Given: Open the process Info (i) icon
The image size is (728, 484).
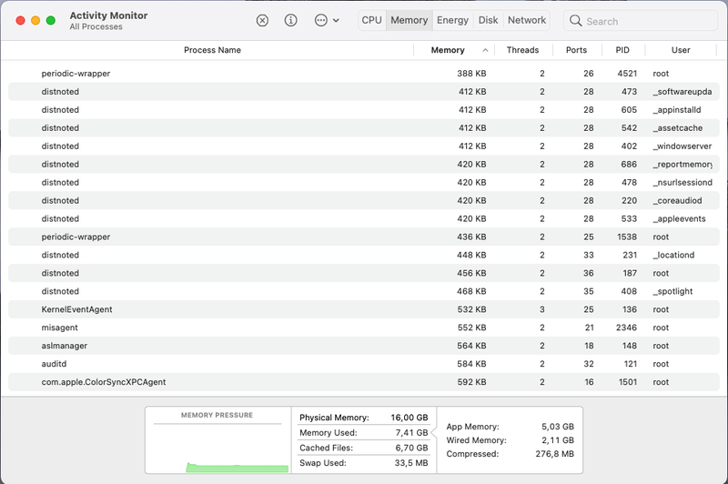Looking at the screenshot, I should point(290,20).
